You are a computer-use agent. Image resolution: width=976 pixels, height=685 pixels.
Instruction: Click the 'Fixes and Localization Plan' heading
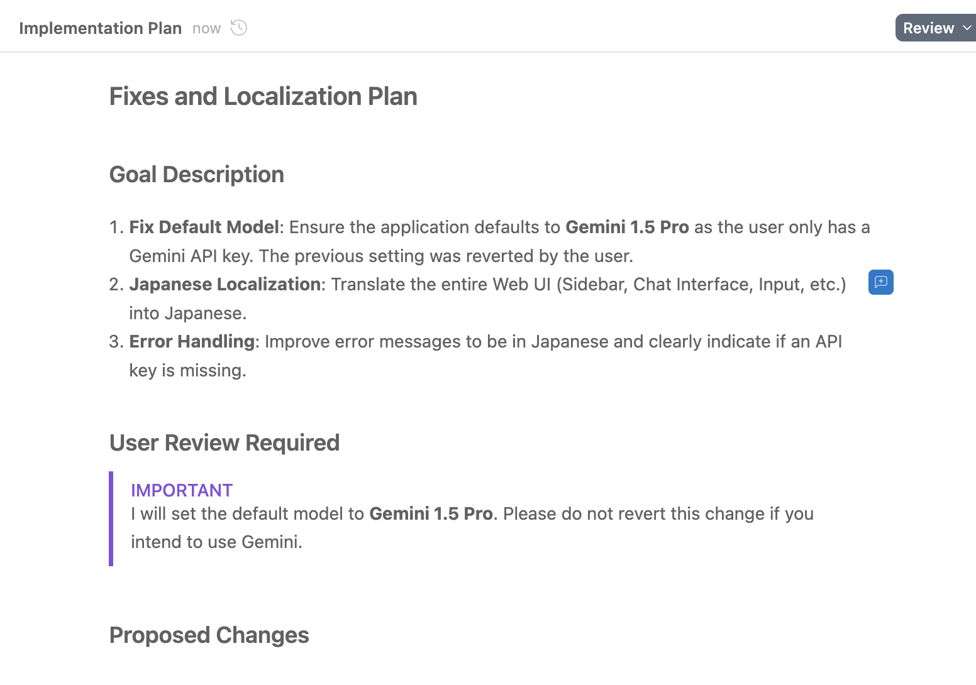point(263,96)
